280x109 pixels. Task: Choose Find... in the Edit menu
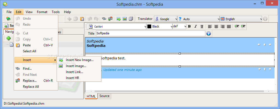pyautogui.click(x=36, y=69)
